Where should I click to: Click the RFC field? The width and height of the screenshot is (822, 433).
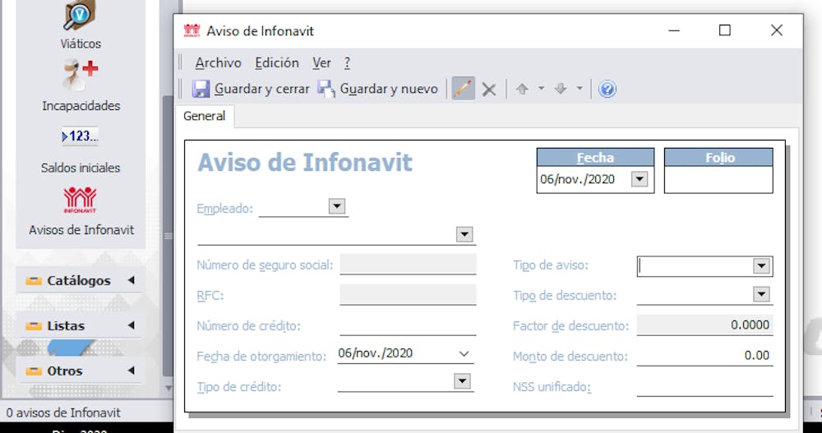(408, 295)
